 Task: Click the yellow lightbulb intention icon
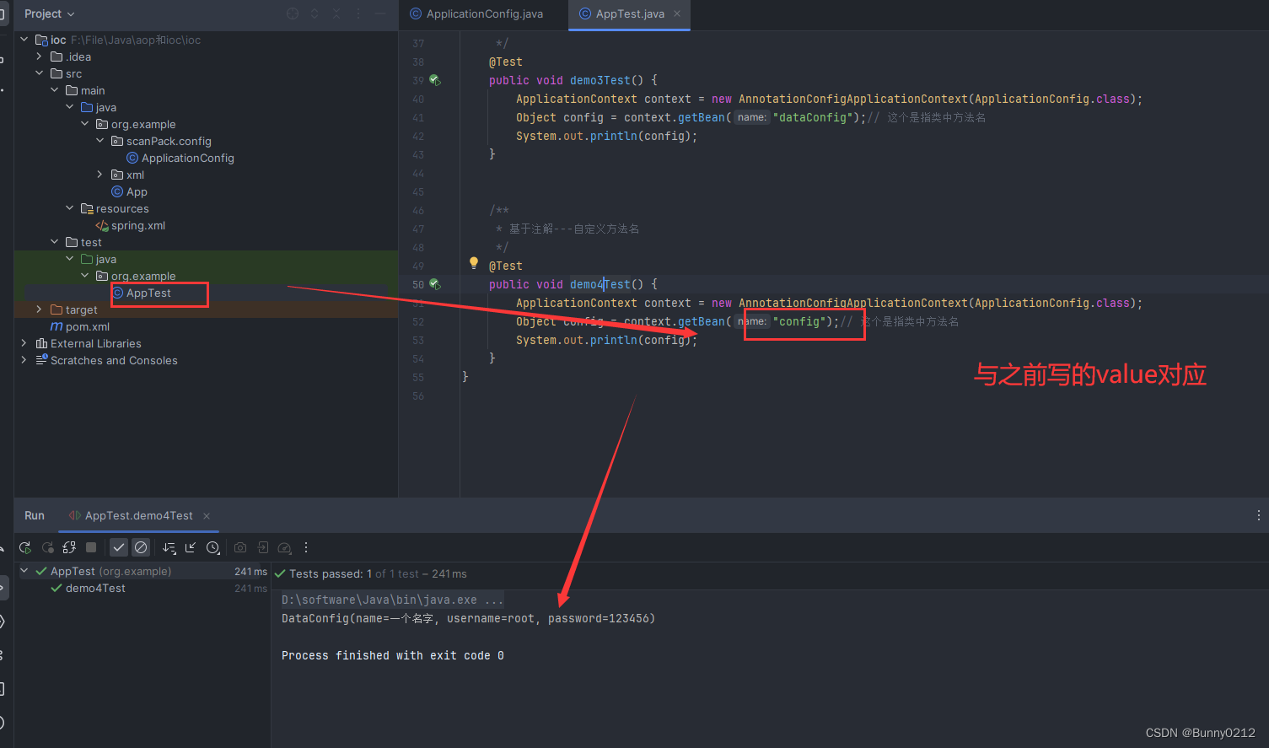474,263
